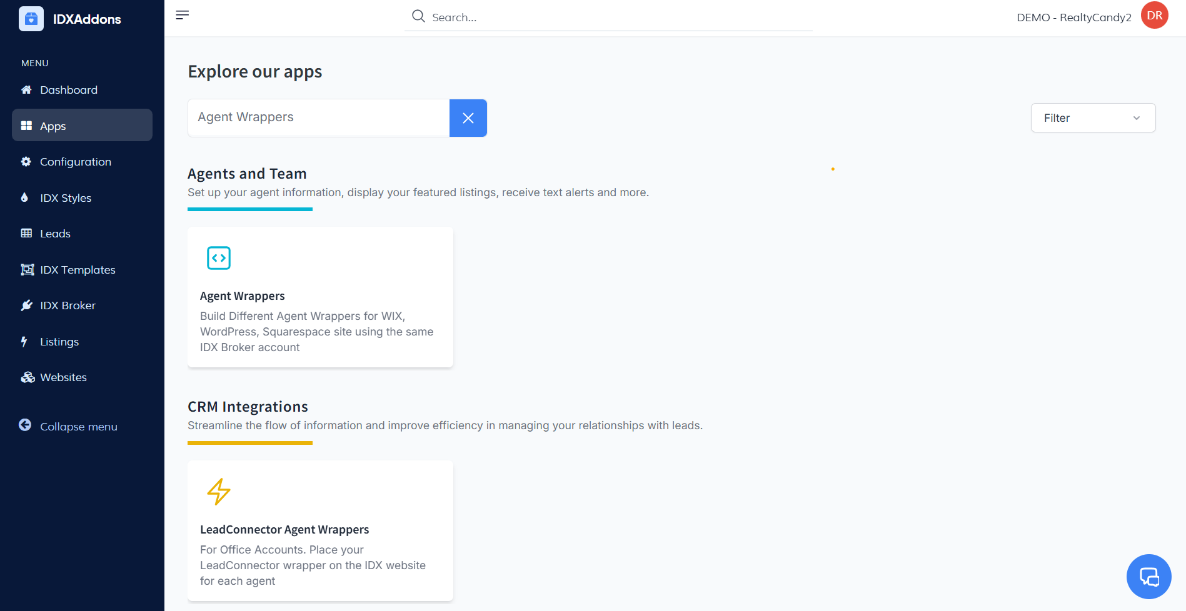
Task: Click the Collapse menu arrow icon
Action: click(25, 425)
